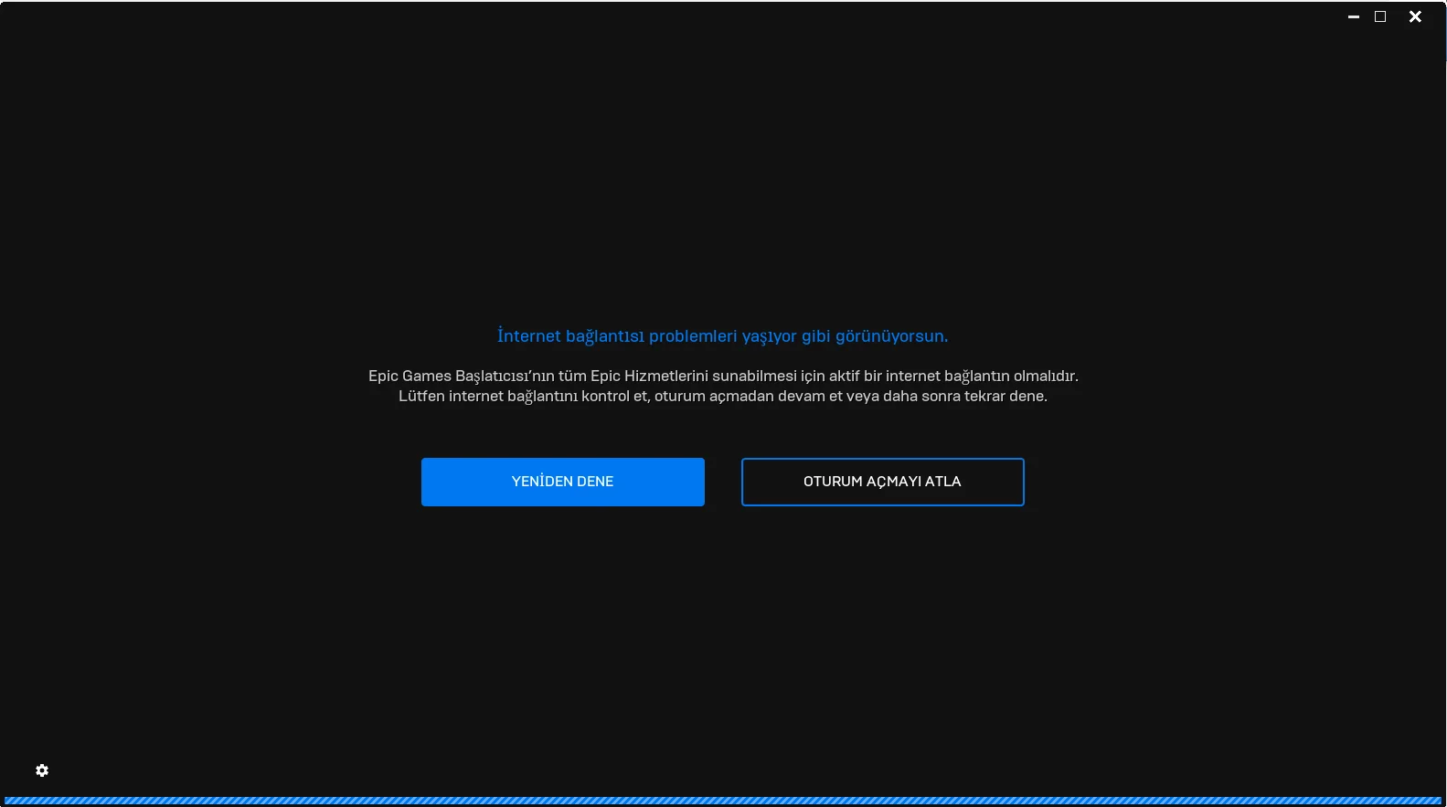Open launcher settings via gear icon
The image size is (1447, 807).
[42, 770]
